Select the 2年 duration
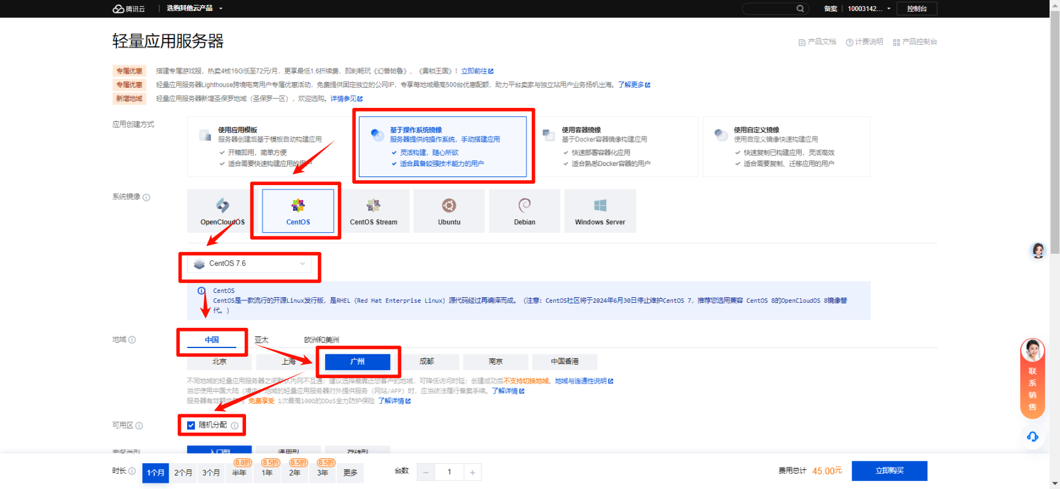 coord(295,472)
